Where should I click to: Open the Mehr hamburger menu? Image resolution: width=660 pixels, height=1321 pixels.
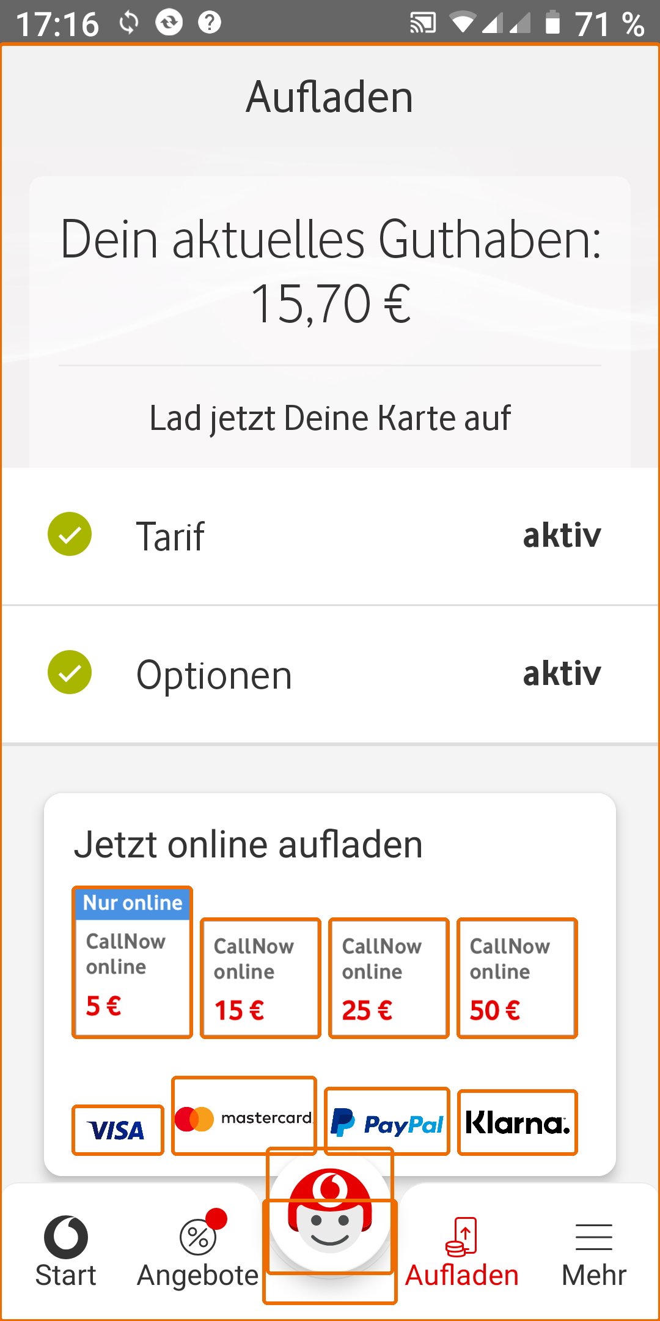pyautogui.click(x=594, y=1237)
